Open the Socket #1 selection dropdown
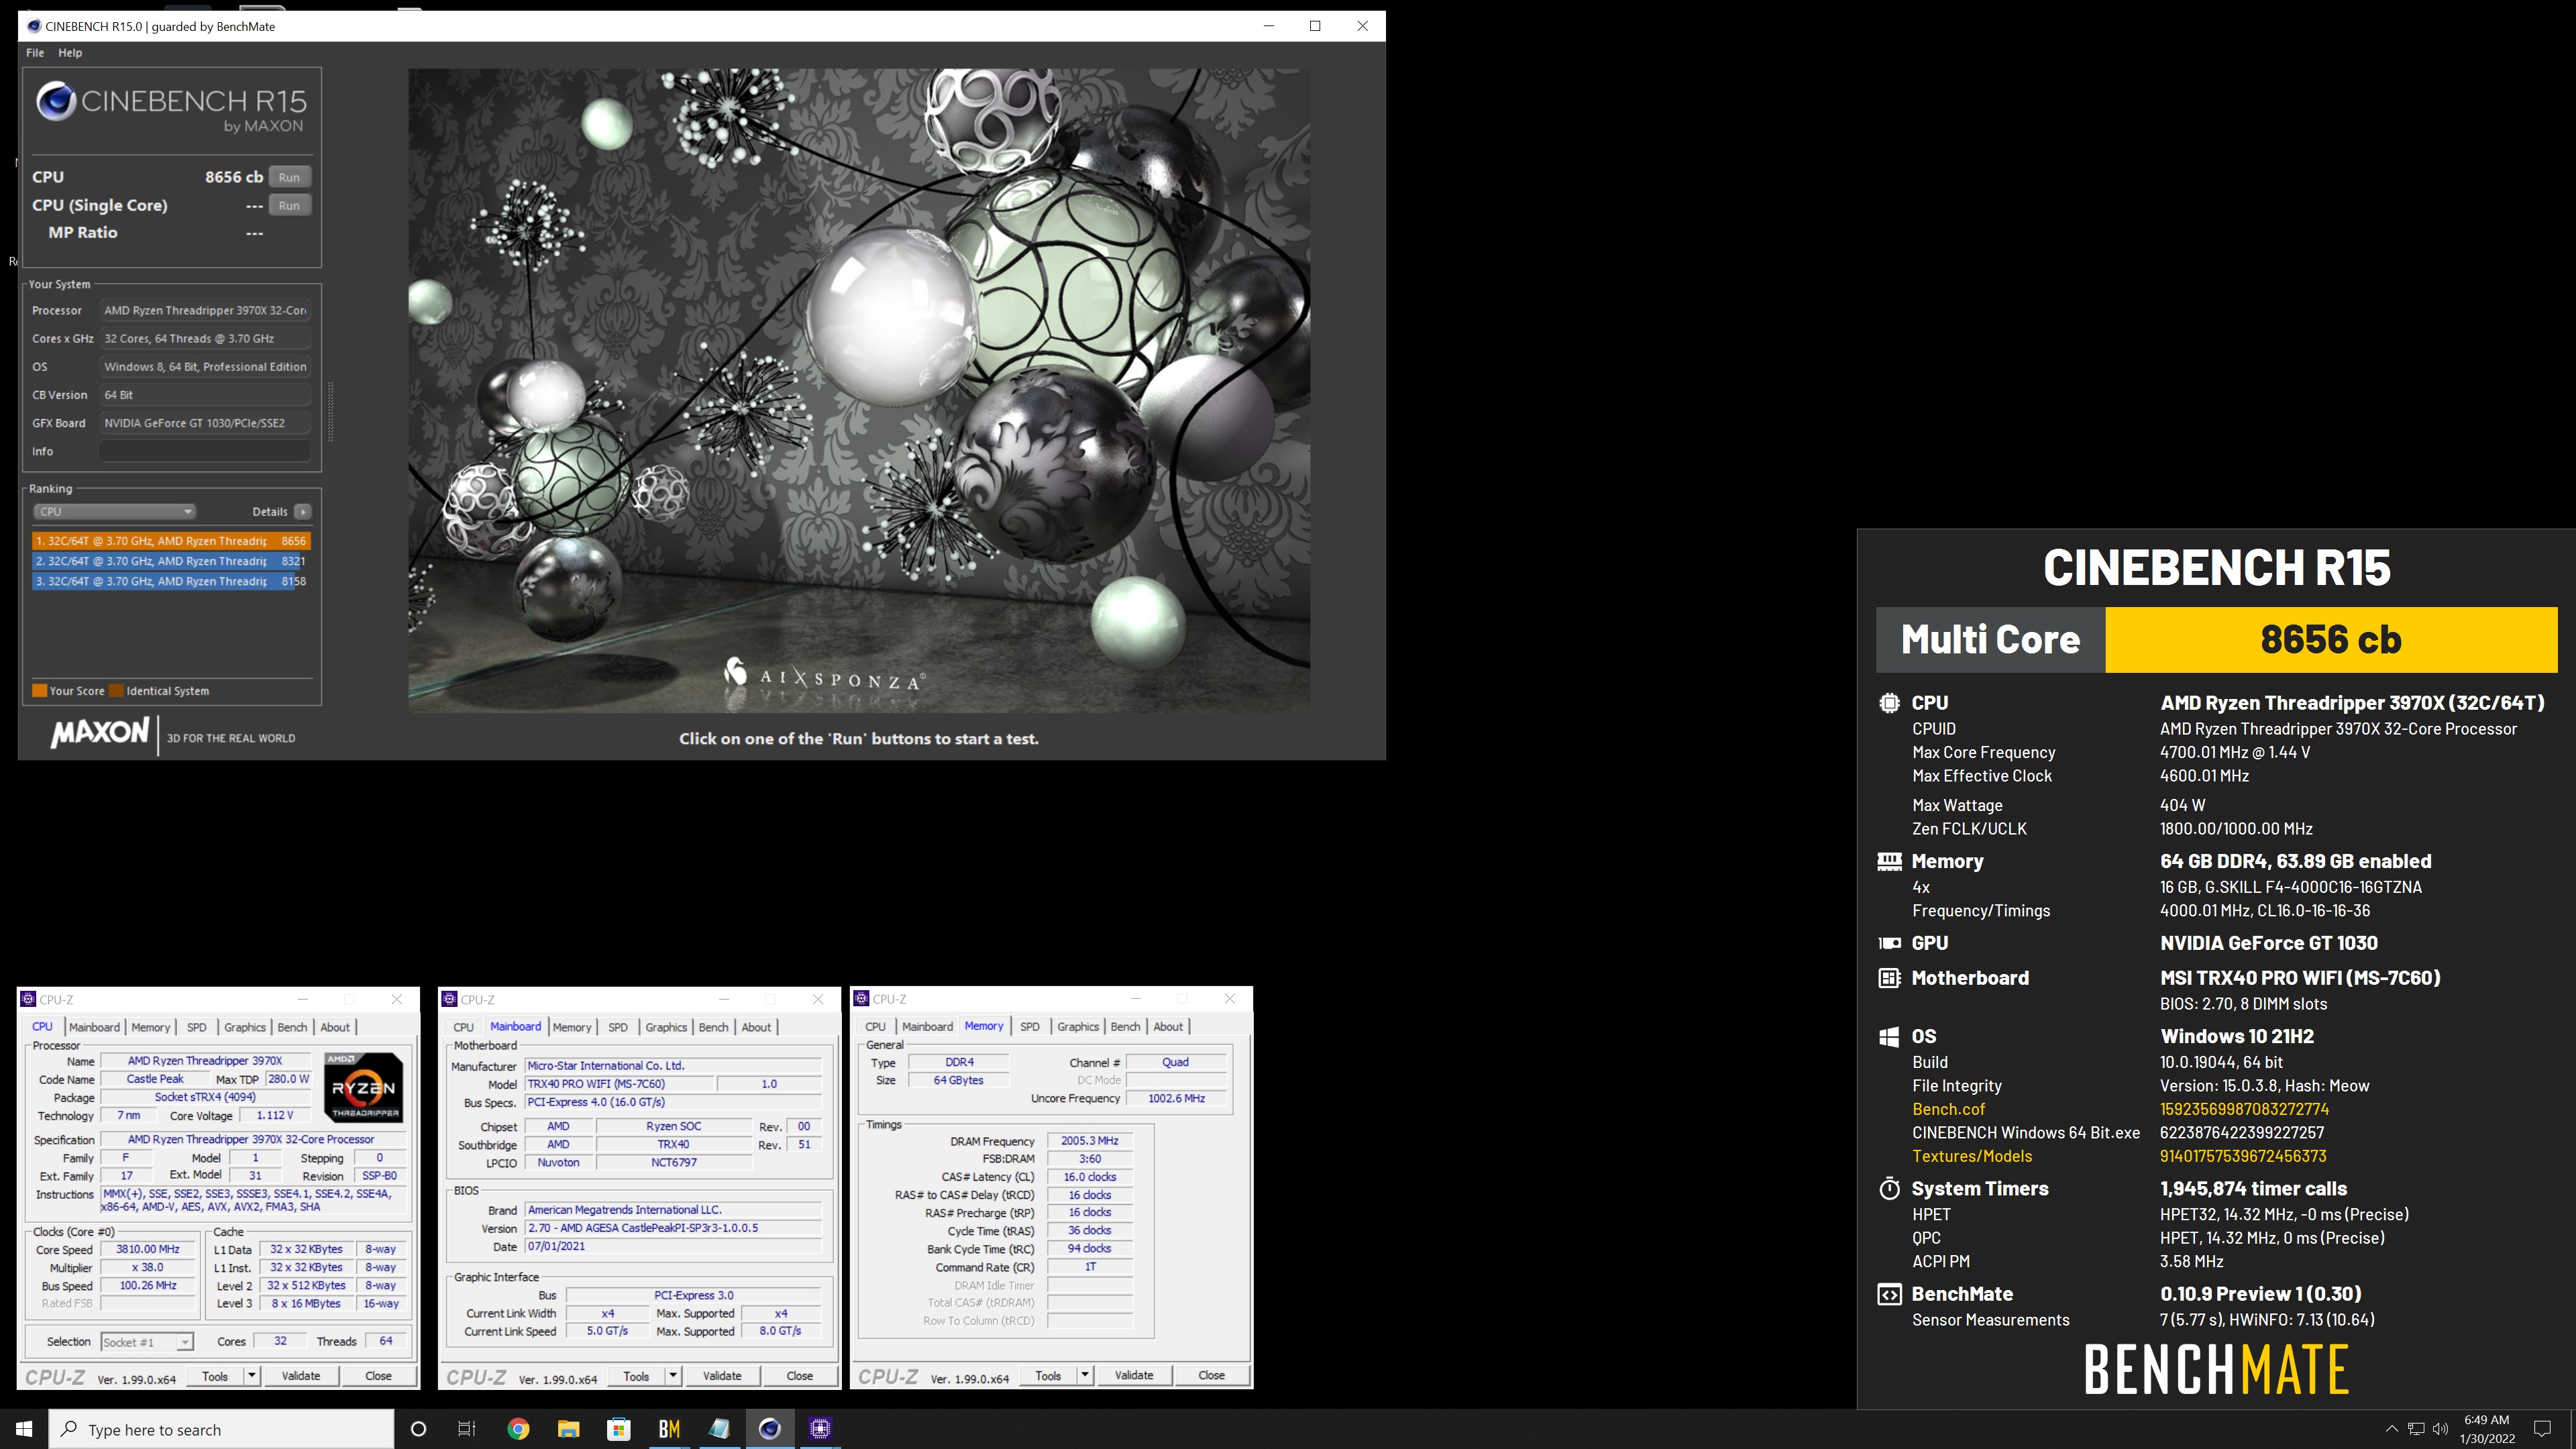 pos(146,1342)
